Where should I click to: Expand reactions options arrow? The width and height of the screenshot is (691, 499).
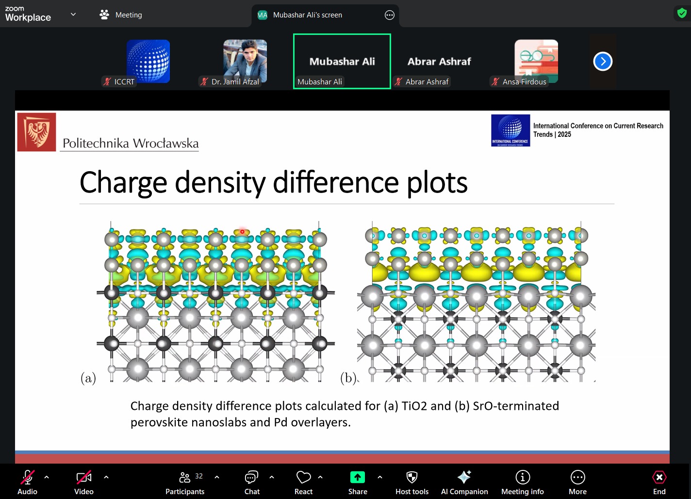coord(320,477)
